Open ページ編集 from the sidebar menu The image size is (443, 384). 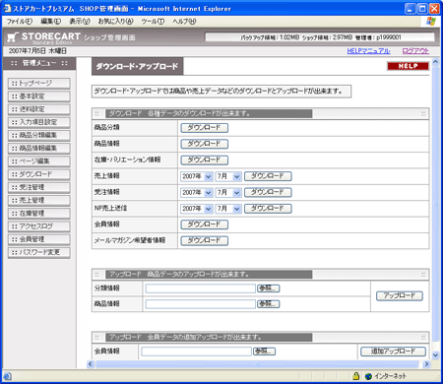tap(39, 161)
